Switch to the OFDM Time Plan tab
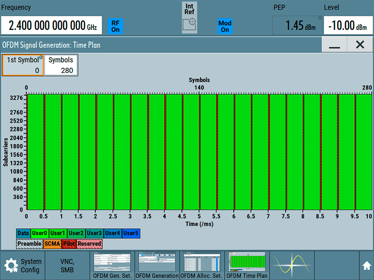This screenshot has width=374, height=280. pos(247,266)
